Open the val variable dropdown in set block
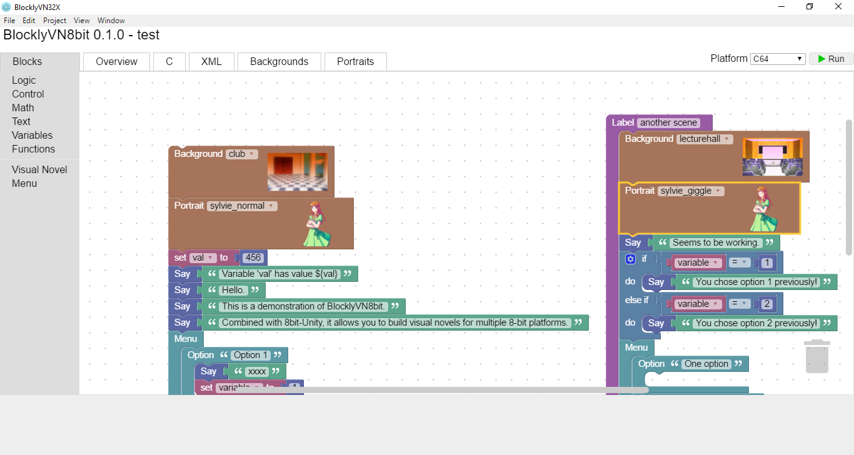 201,257
